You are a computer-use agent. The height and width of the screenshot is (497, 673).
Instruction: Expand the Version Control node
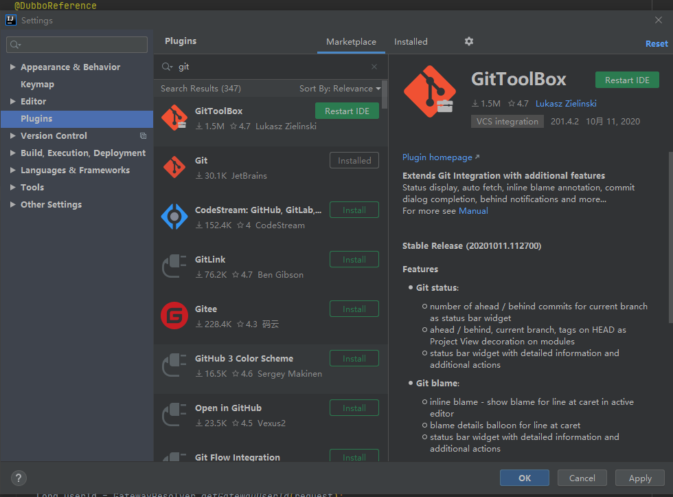[12, 135]
